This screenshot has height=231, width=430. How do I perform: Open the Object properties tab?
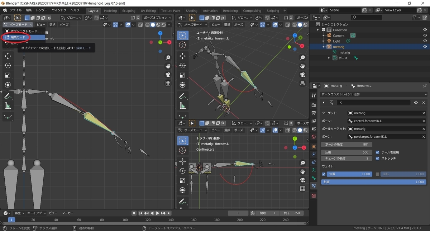click(314, 146)
